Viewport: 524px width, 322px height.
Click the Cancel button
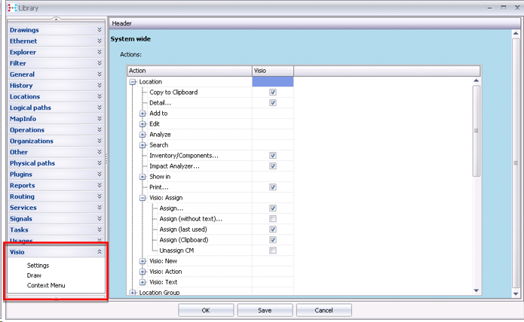(323, 310)
